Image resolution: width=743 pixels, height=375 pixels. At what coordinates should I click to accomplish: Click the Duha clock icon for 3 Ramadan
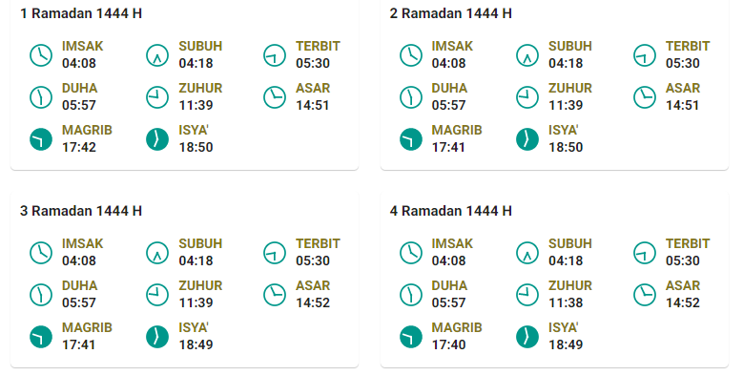coord(41,295)
